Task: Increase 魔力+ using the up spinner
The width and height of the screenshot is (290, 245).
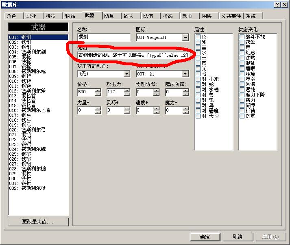Action: (x=185, y=108)
